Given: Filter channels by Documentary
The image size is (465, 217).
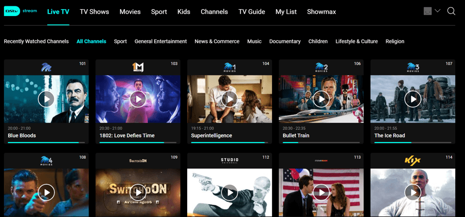Looking at the screenshot, I should 285,41.
